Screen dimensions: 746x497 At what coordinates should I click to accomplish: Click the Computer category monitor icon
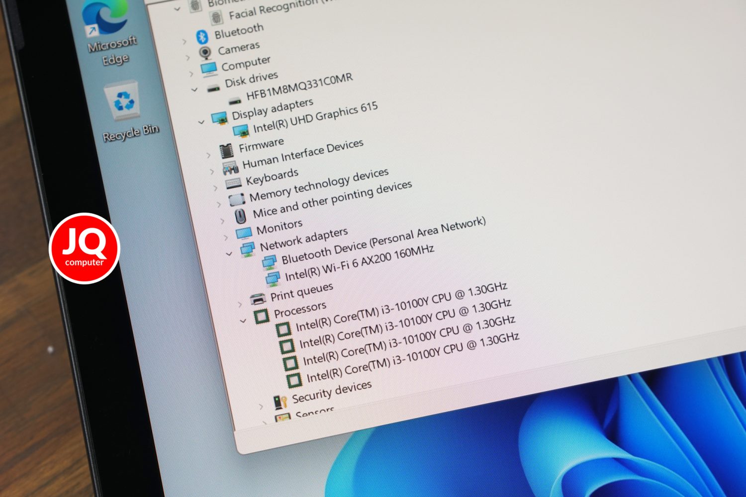(x=209, y=68)
